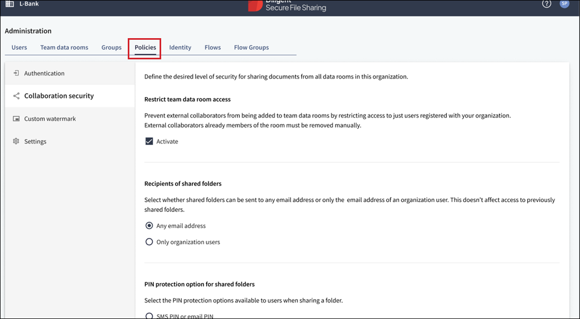The image size is (580, 319).
Task: Open the Custom watermark policy section
Action: pyautogui.click(x=50, y=119)
